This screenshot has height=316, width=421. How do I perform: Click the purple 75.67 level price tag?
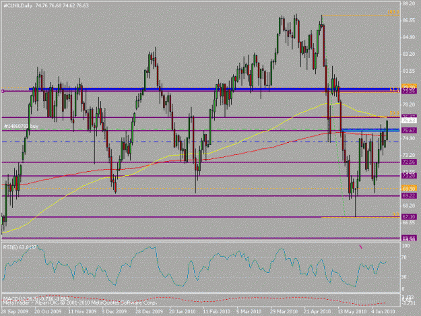[x=409, y=131]
